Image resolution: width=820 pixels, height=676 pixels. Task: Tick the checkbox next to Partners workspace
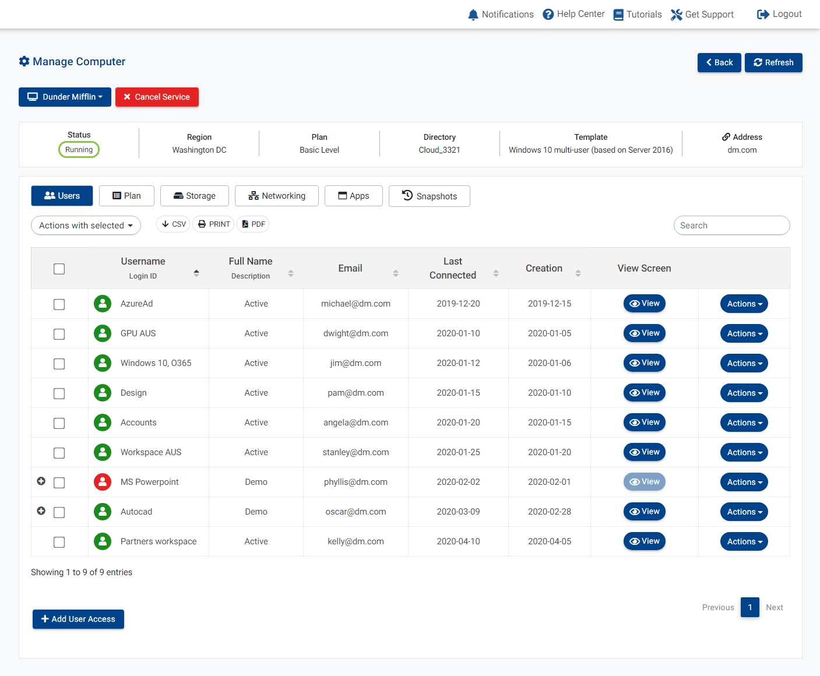click(59, 542)
